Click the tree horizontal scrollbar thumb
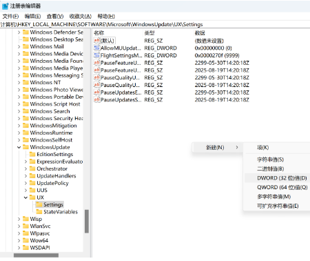Image resolution: width=310 pixels, height=261 pixels. (36, 255)
